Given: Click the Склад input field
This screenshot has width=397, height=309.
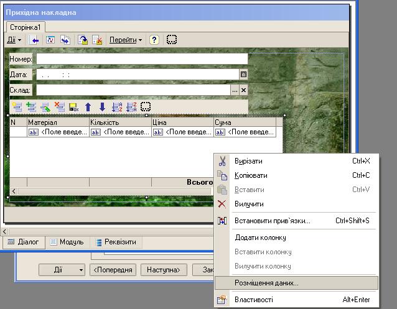Looking at the screenshot, I should pos(133,90).
